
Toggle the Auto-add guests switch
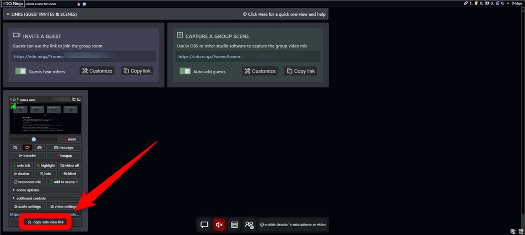click(185, 71)
